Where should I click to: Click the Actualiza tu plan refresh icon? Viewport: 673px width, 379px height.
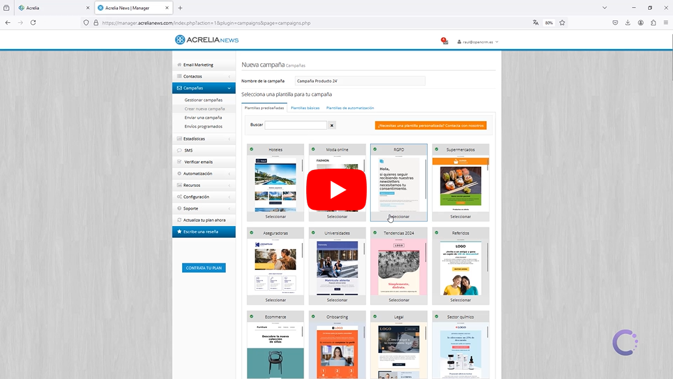tap(179, 220)
